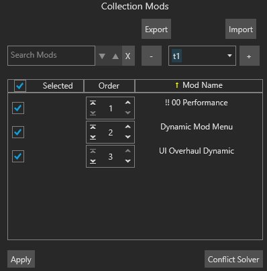
Task: Move !! 00 Performance to bottom icon
Action: point(93,113)
